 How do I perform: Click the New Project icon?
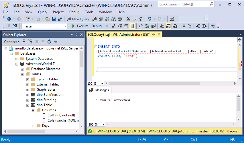(28, 19)
